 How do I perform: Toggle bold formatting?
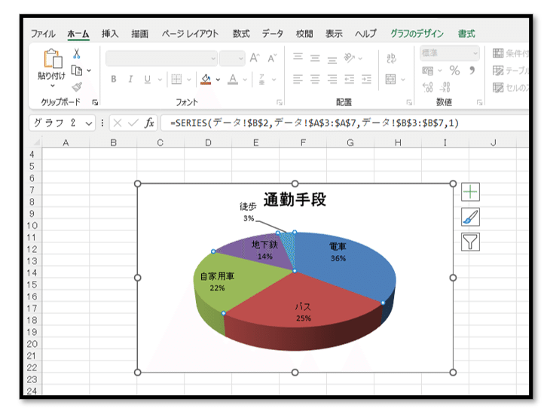(114, 79)
